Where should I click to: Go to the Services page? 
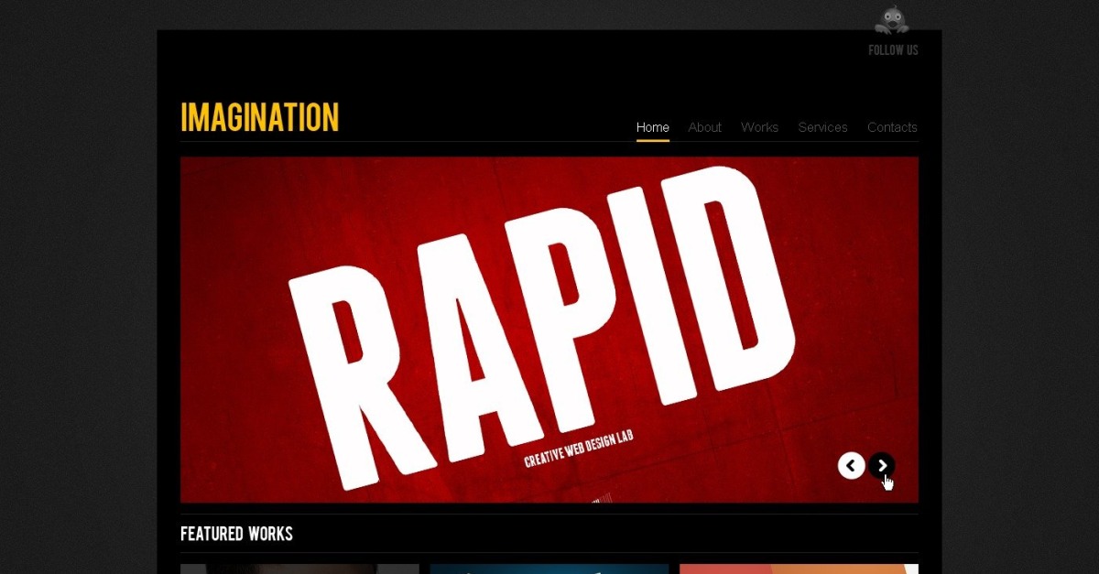[823, 127]
